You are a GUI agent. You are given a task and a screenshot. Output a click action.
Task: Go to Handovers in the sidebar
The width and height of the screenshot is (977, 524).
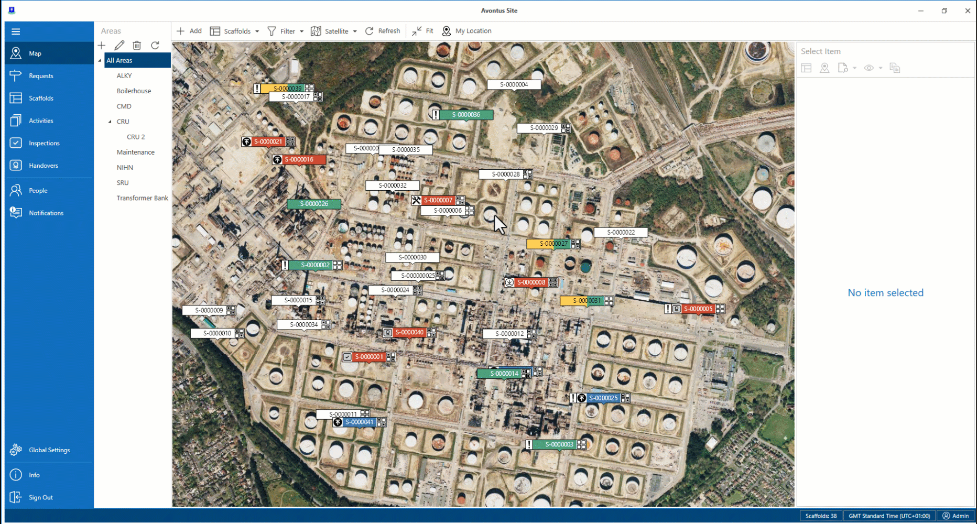coord(44,166)
